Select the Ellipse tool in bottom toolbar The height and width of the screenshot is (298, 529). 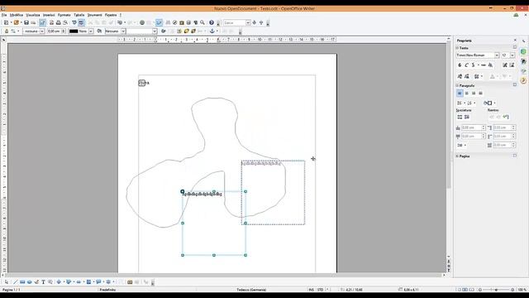pyautogui.click(x=30, y=281)
